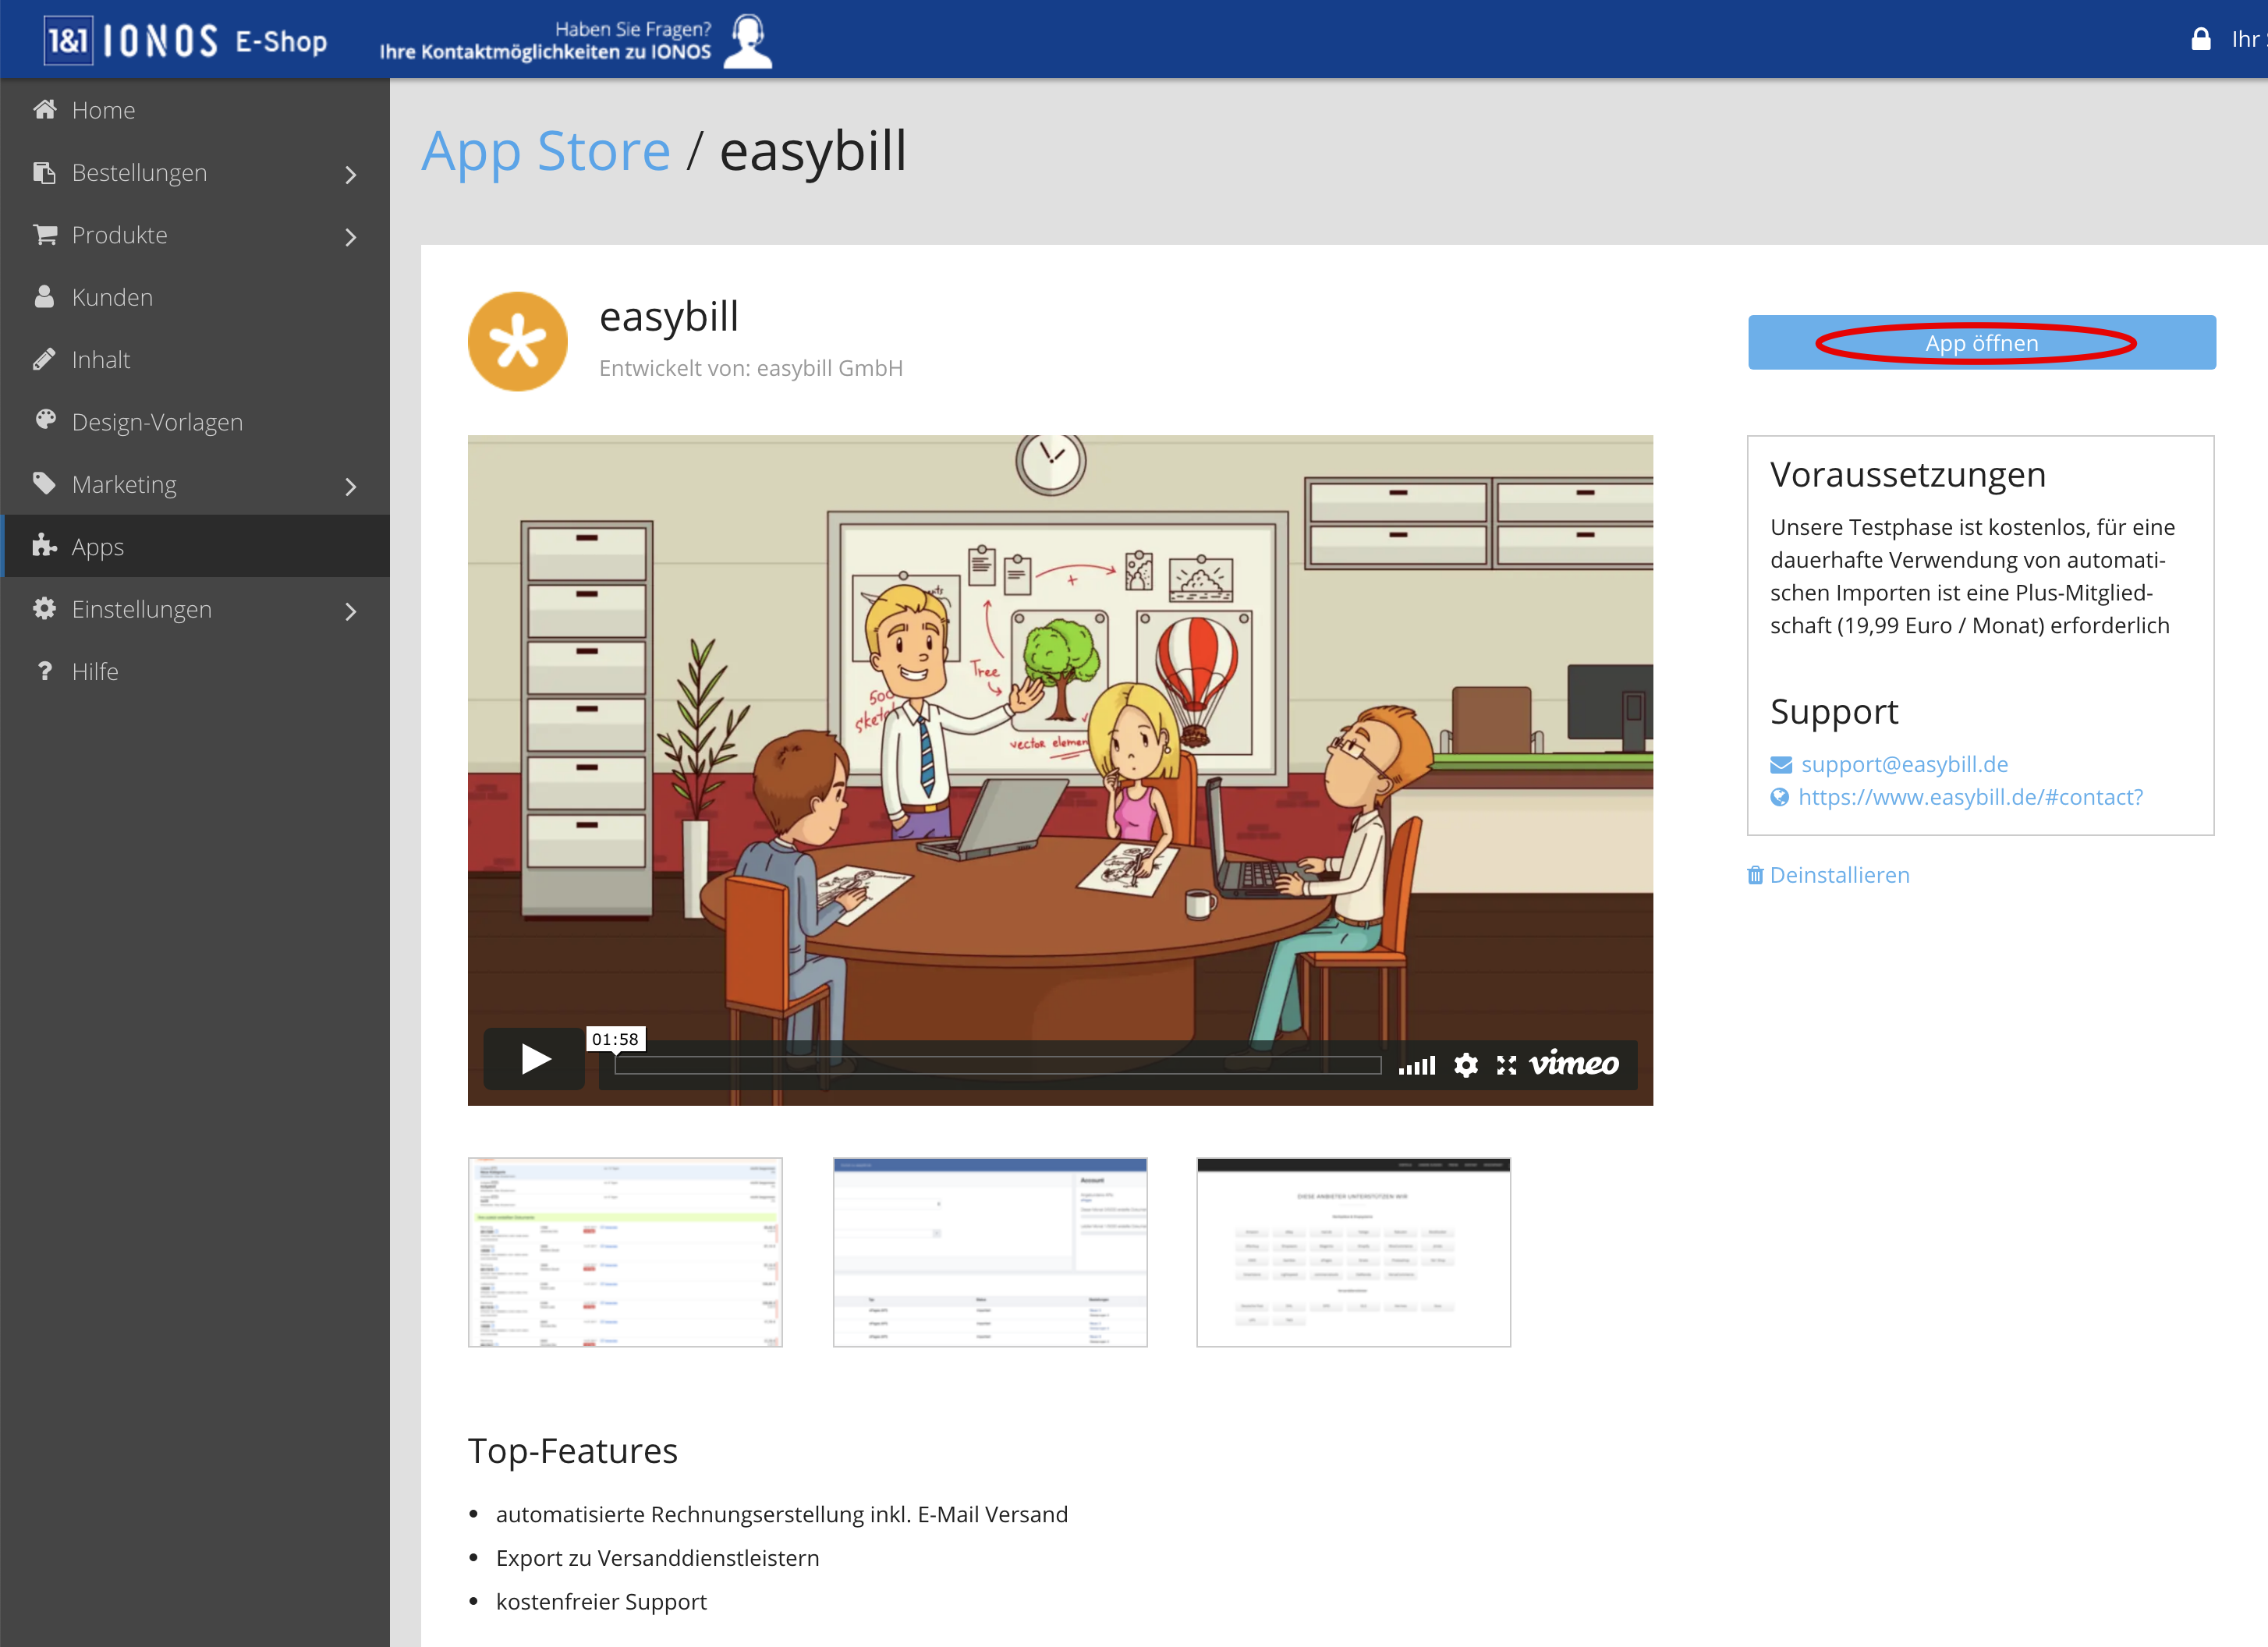Click the Design-Vorlagen palette icon
Screen dimensions: 2268x1647
click(45, 421)
